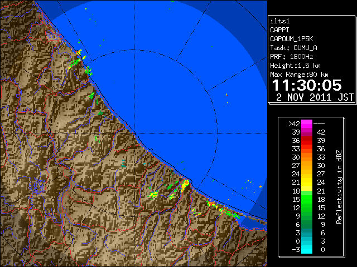
Task: Pick the green 12–15 dBZ band
Action: [307, 207]
